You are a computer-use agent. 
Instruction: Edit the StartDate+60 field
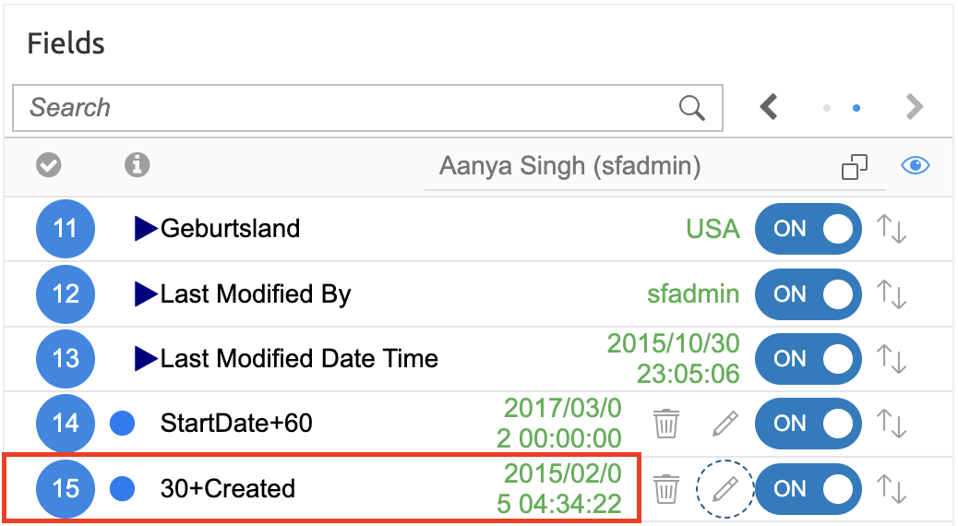click(x=725, y=424)
